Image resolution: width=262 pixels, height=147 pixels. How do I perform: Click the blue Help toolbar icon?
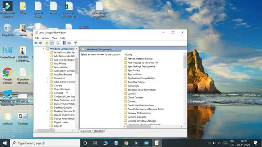point(64,43)
